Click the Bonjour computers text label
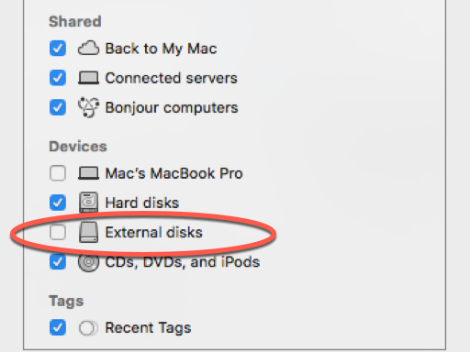470x352 pixels. (x=172, y=108)
